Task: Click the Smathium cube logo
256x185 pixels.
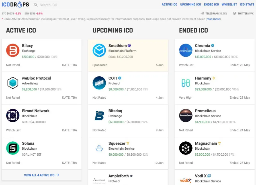Action: pyautogui.click(x=99, y=50)
